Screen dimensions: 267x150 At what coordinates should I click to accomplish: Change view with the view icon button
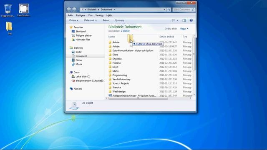(174, 20)
